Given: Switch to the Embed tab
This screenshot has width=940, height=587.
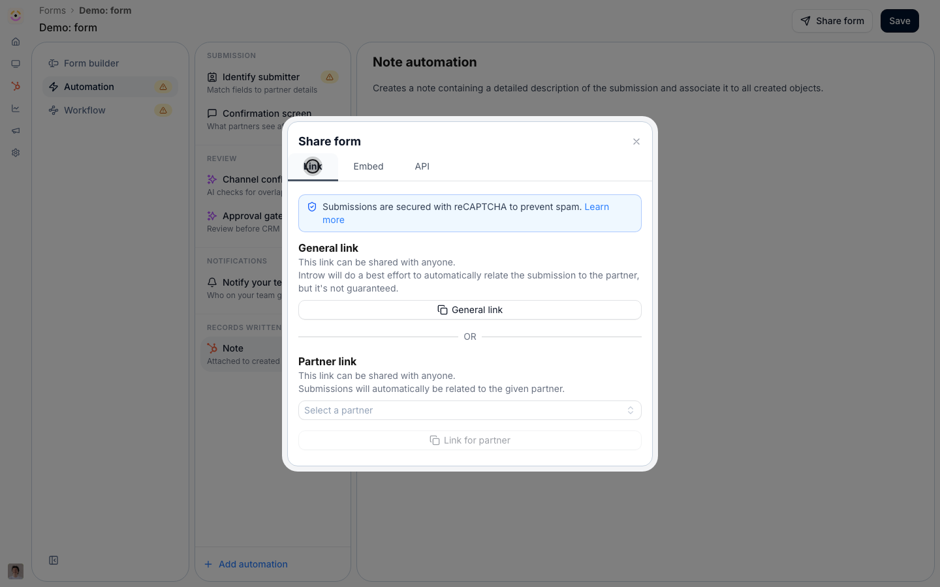Looking at the screenshot, I should pyautogui.click(x=369, y=166).
